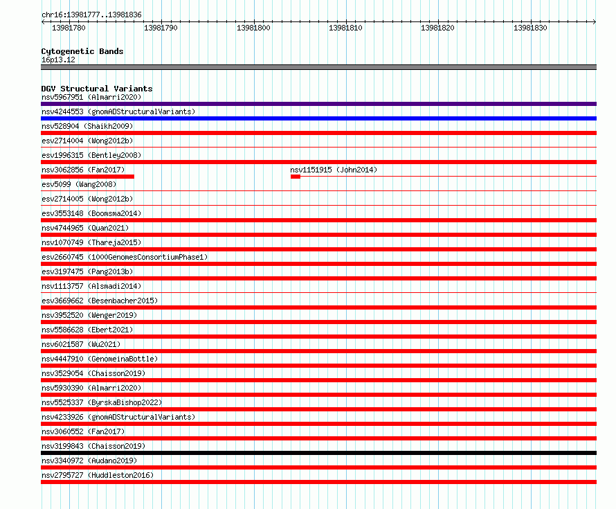
Task: Click ruler position 13981800
Action: (x=253, y=28)
